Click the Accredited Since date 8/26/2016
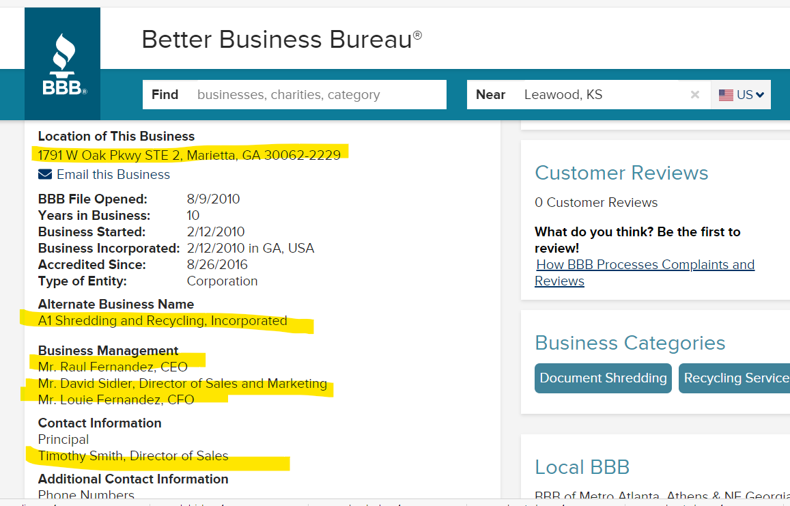This screenshot has height=506, width=790. [x=217, y=264]
